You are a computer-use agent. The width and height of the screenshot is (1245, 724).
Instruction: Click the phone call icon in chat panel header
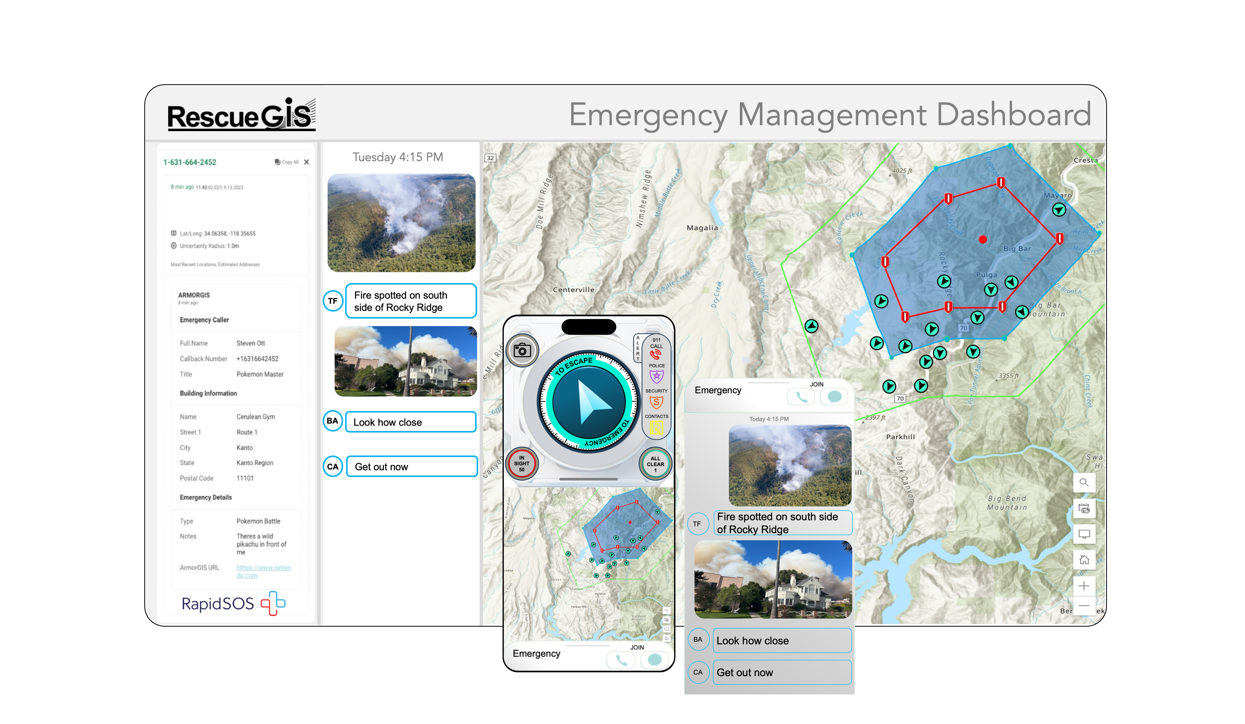(x=800, y=397)
